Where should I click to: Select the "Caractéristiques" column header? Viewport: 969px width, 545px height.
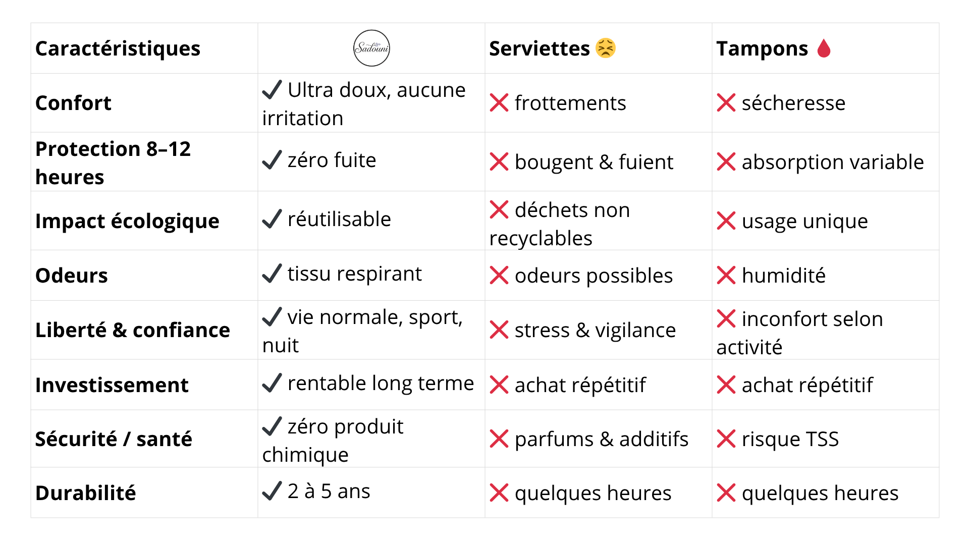[x=118, y=48]
